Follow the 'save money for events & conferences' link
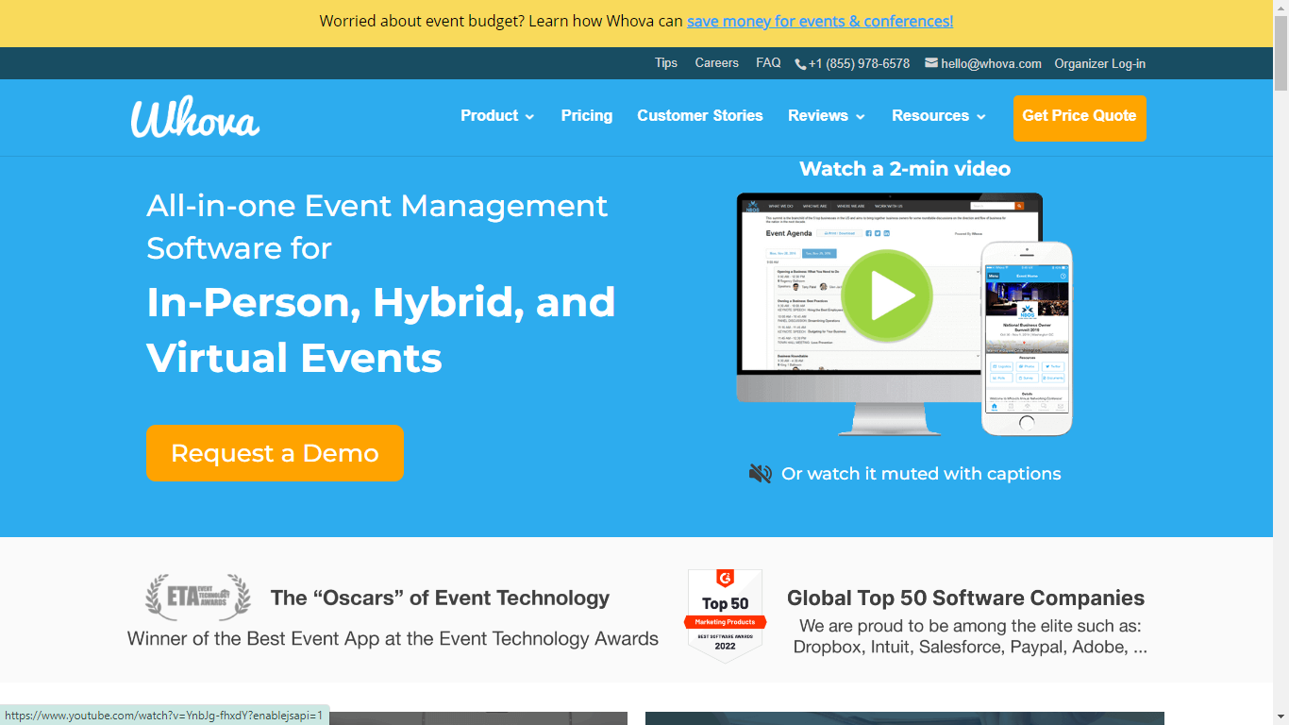 pyautogui.click(x=820, y=21)
